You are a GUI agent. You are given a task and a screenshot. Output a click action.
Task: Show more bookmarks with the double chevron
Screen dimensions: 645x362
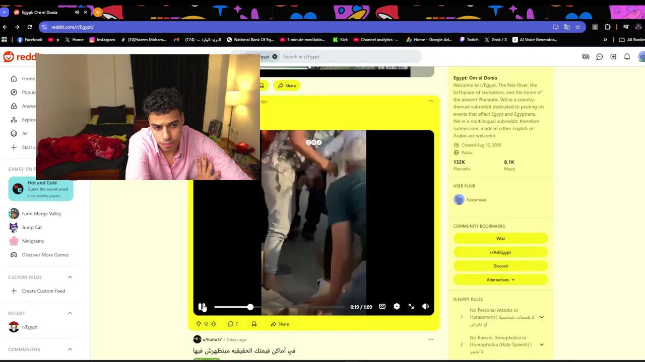click(605, 40)
